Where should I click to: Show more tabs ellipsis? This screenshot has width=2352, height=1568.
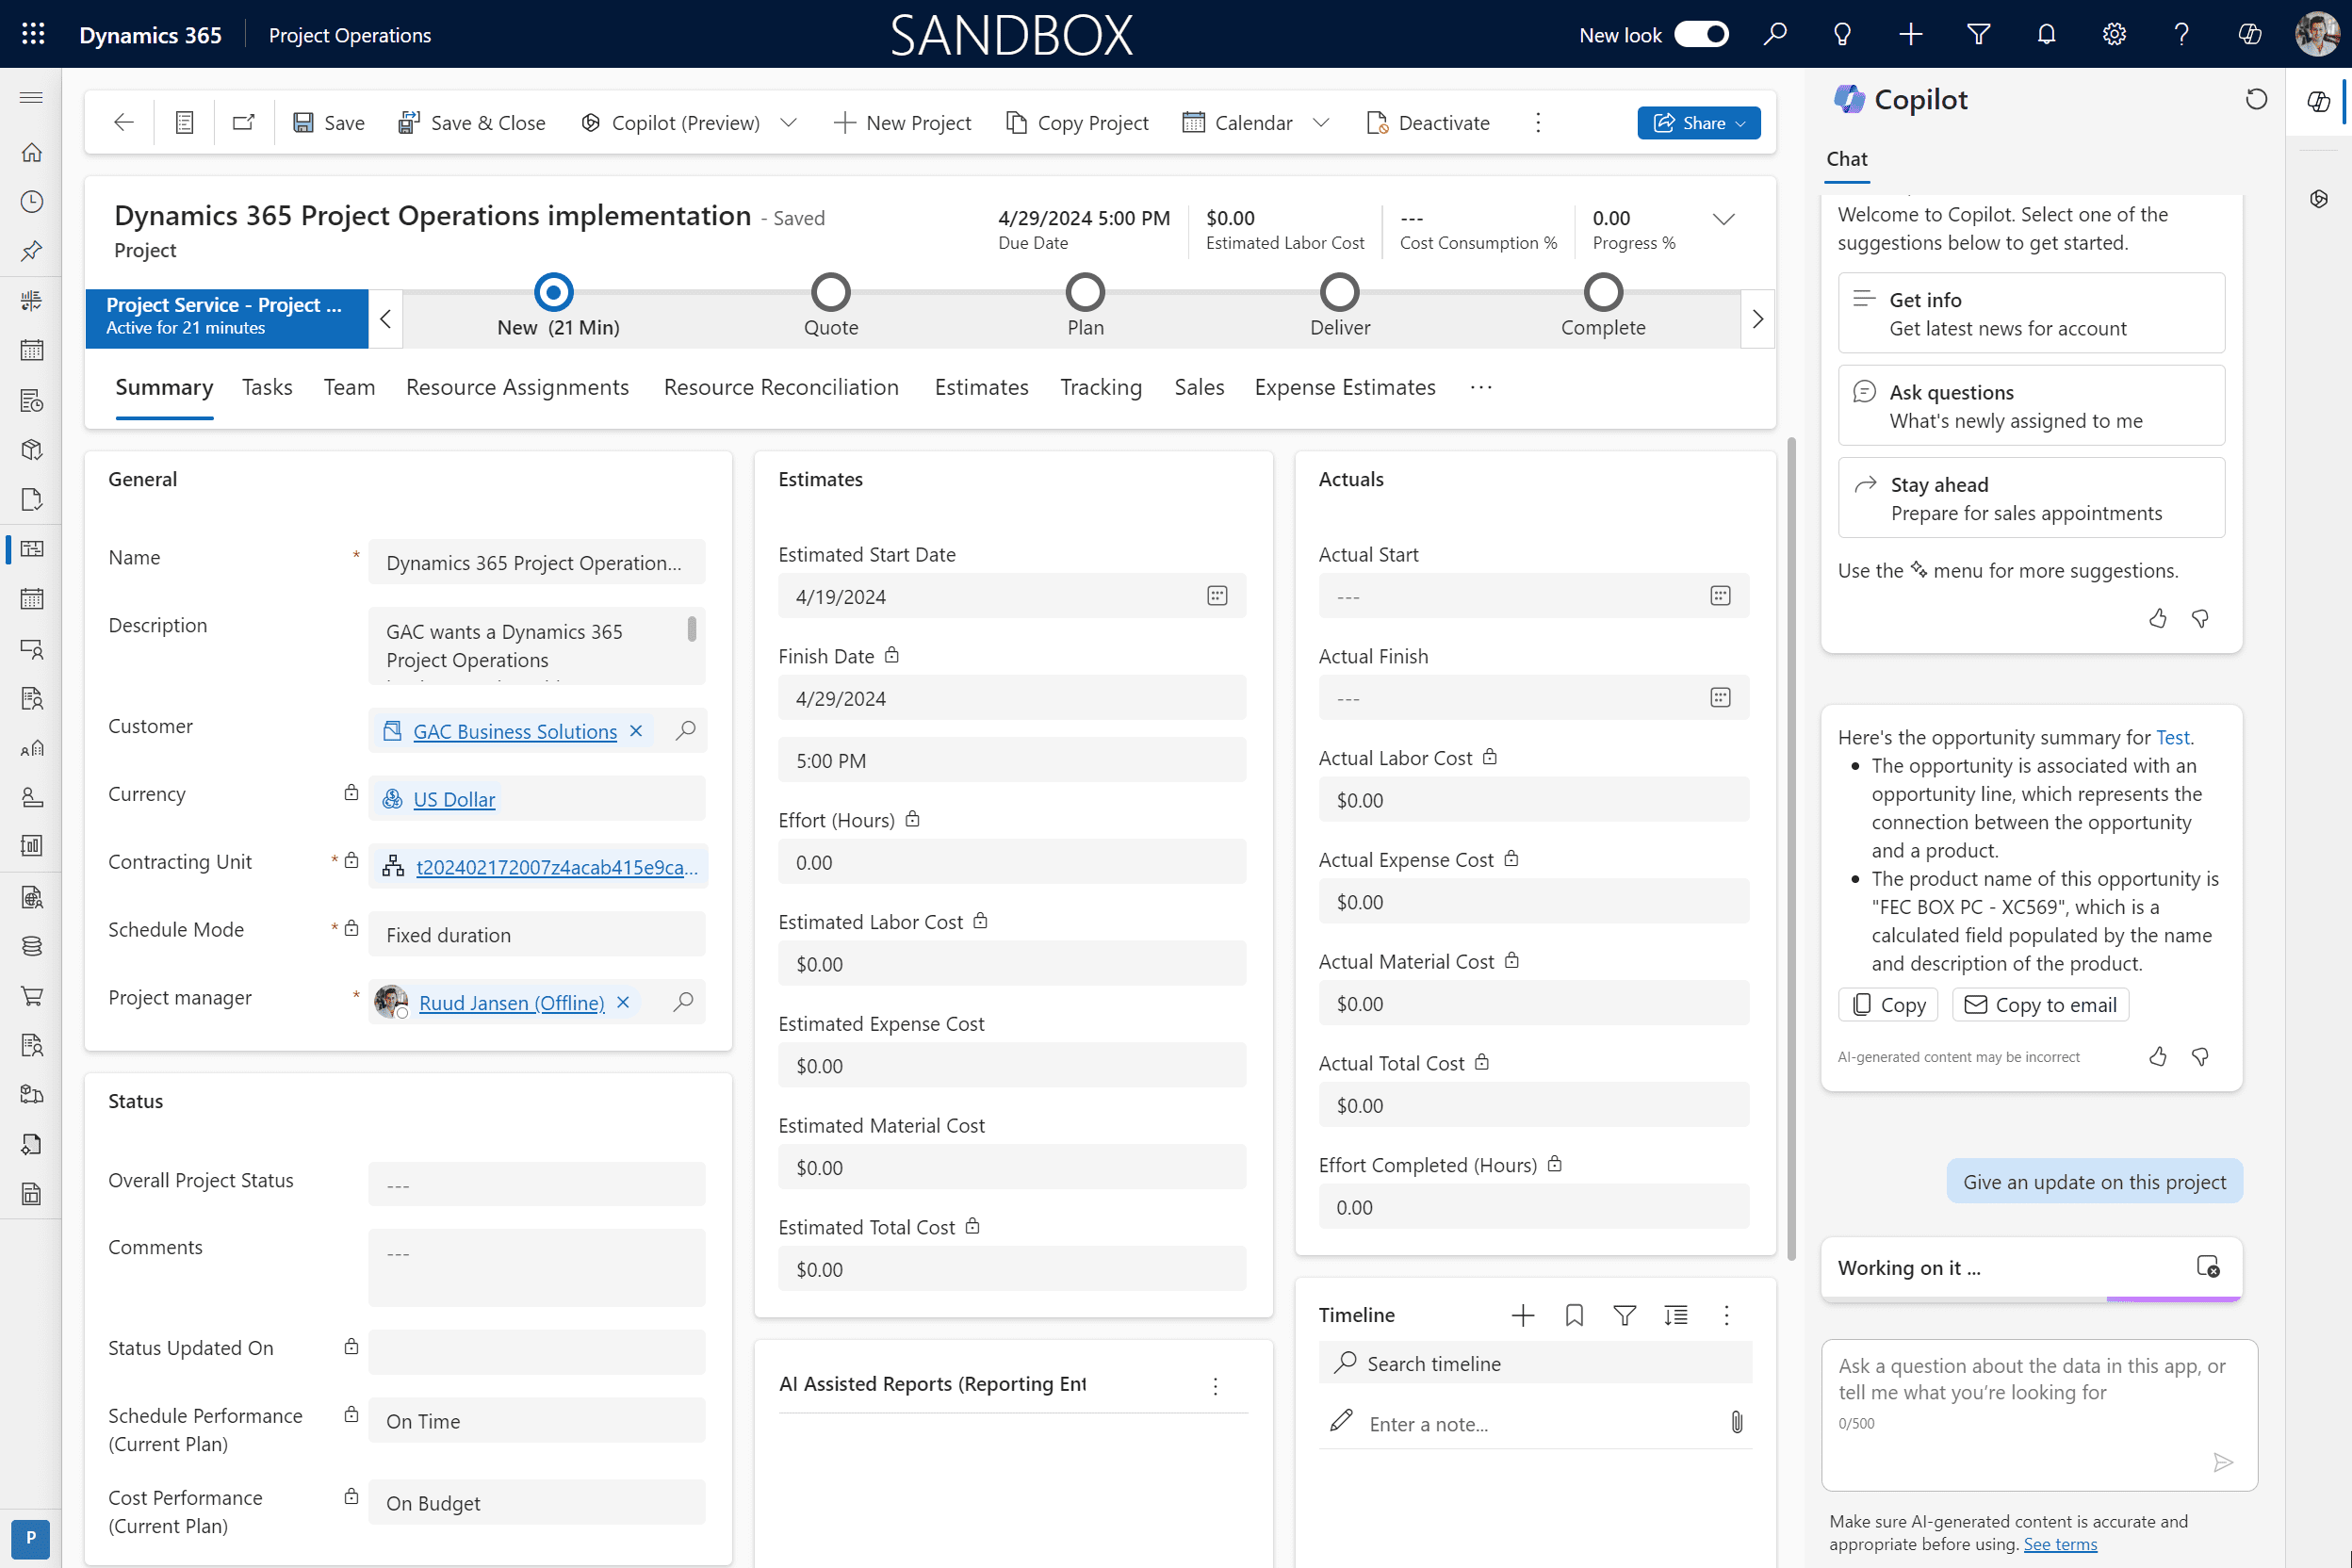(x=1481, y=387)
